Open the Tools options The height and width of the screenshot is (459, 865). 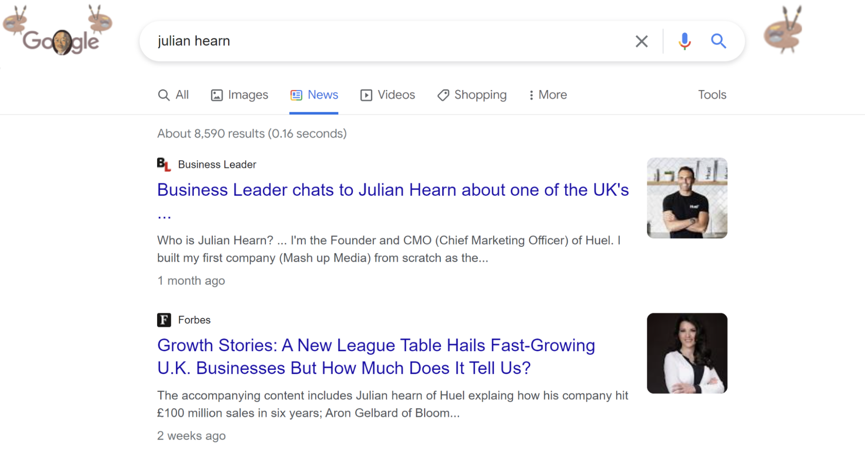(x=712, y=95)
